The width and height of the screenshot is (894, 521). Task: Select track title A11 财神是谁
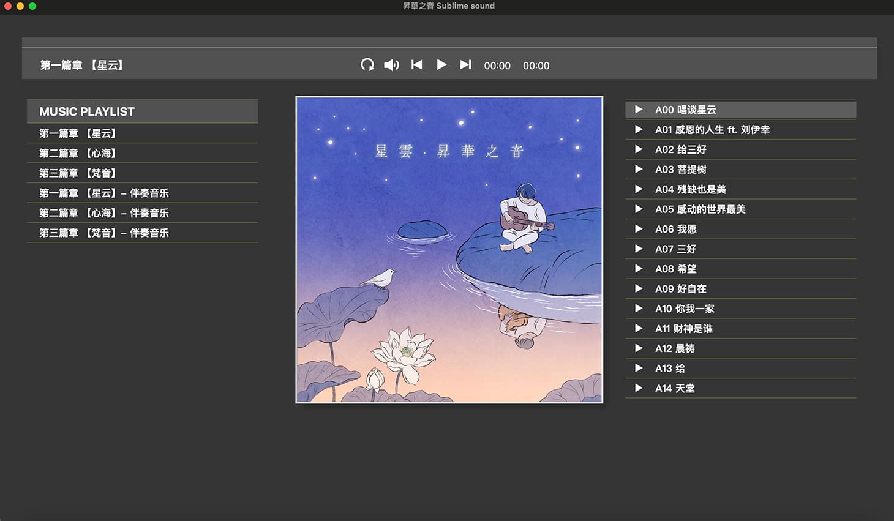pyautogui.click(x=684, y=329)
